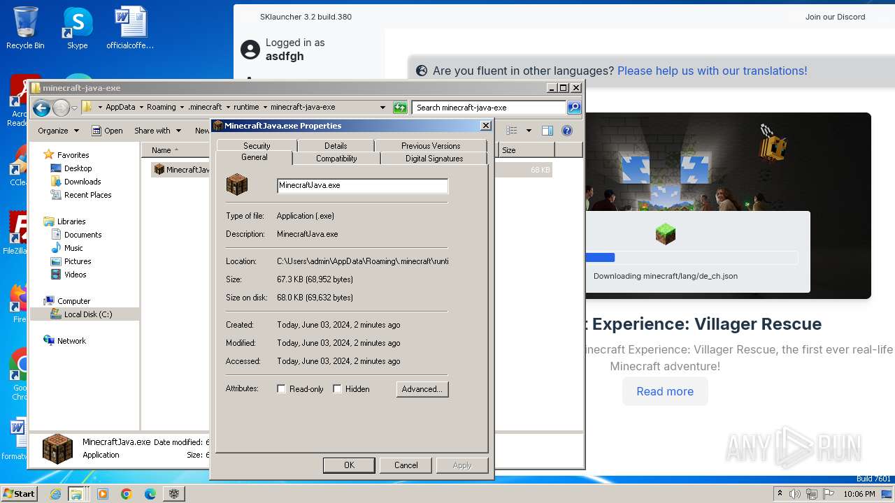Viewport: 895px width, 503px height.
Task: Change the Explorer view mode icon
Action: [x=512, y=131]
